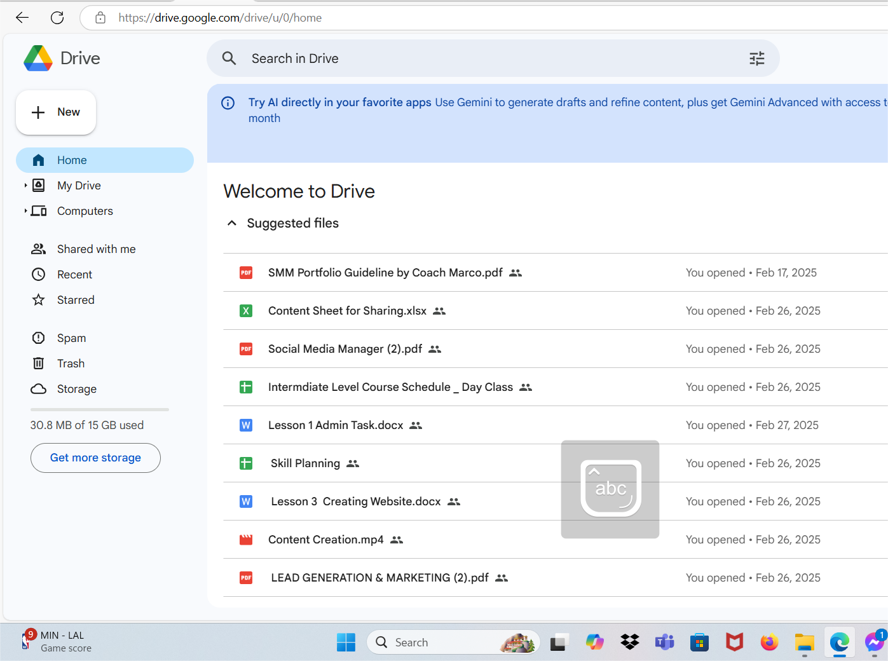Click the Spam exclamation icon in the sidebar

coord(39,338)
